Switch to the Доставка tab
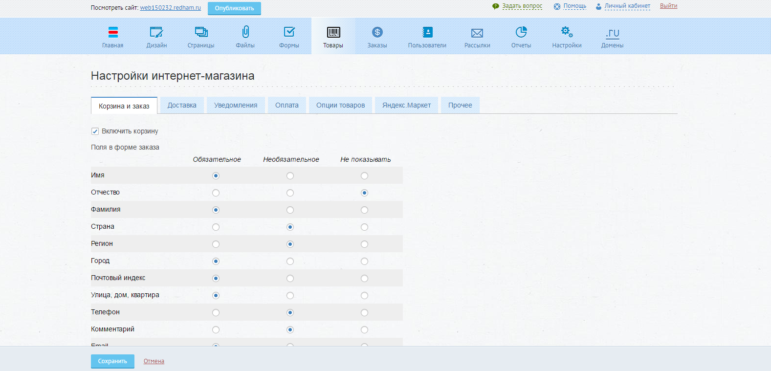771x371 pixels. click(x=182, y=105)
